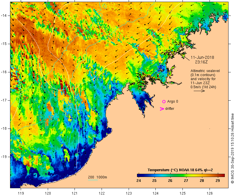The height and width of the screenshot is (196, 236).
Task: Click the velocity scale arrow under 0.5m/s
Action: (x=199, y=91)
